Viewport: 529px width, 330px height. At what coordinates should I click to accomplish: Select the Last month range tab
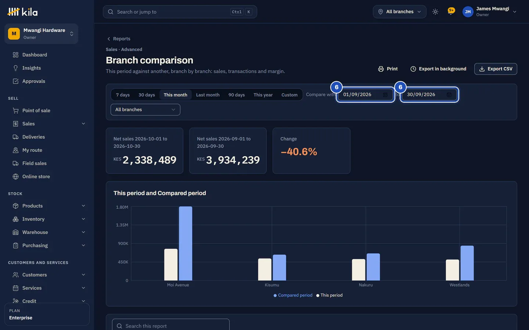[x=208, y=95]
